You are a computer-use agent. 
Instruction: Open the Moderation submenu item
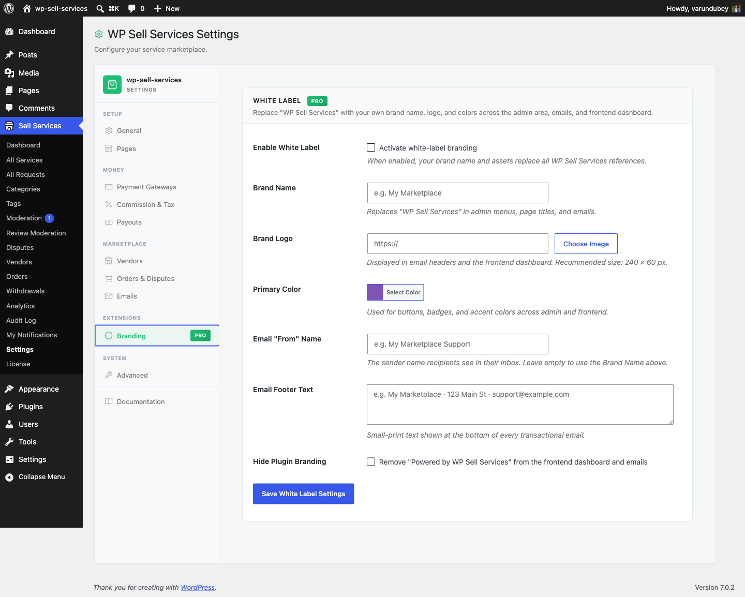tap(24, 218)
